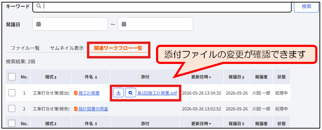Click the start date 発議日 input field
The height and width of the screenshot is (130, 322).
click(70, 24)
